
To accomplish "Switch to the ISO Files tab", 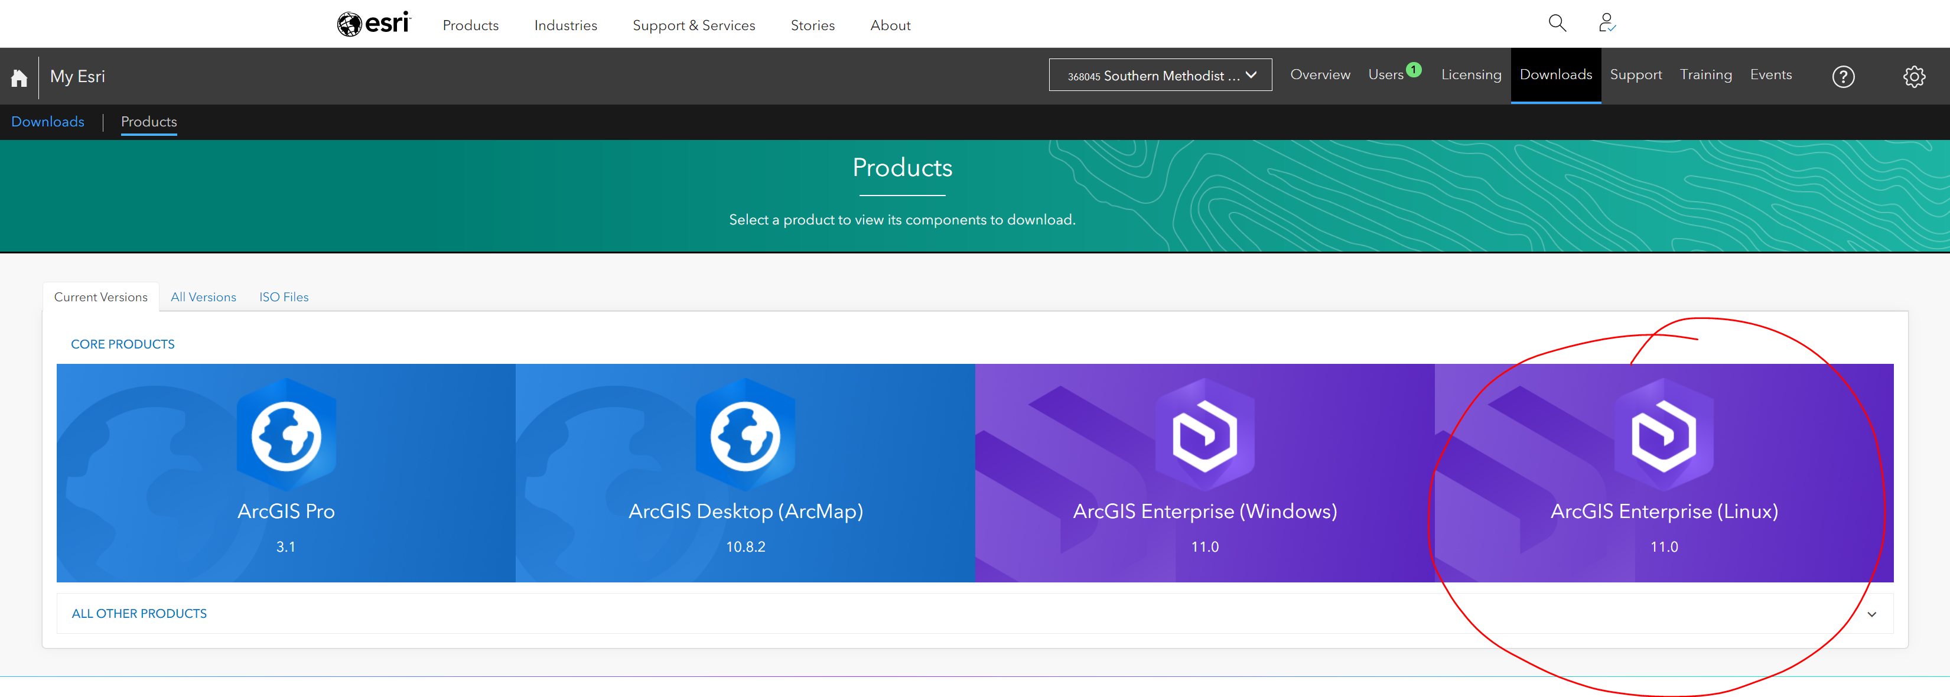I will [284, 298].
